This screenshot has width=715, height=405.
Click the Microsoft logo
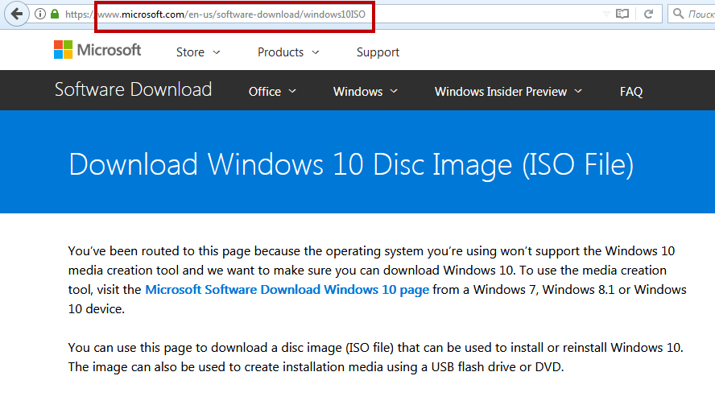(97, 50)
